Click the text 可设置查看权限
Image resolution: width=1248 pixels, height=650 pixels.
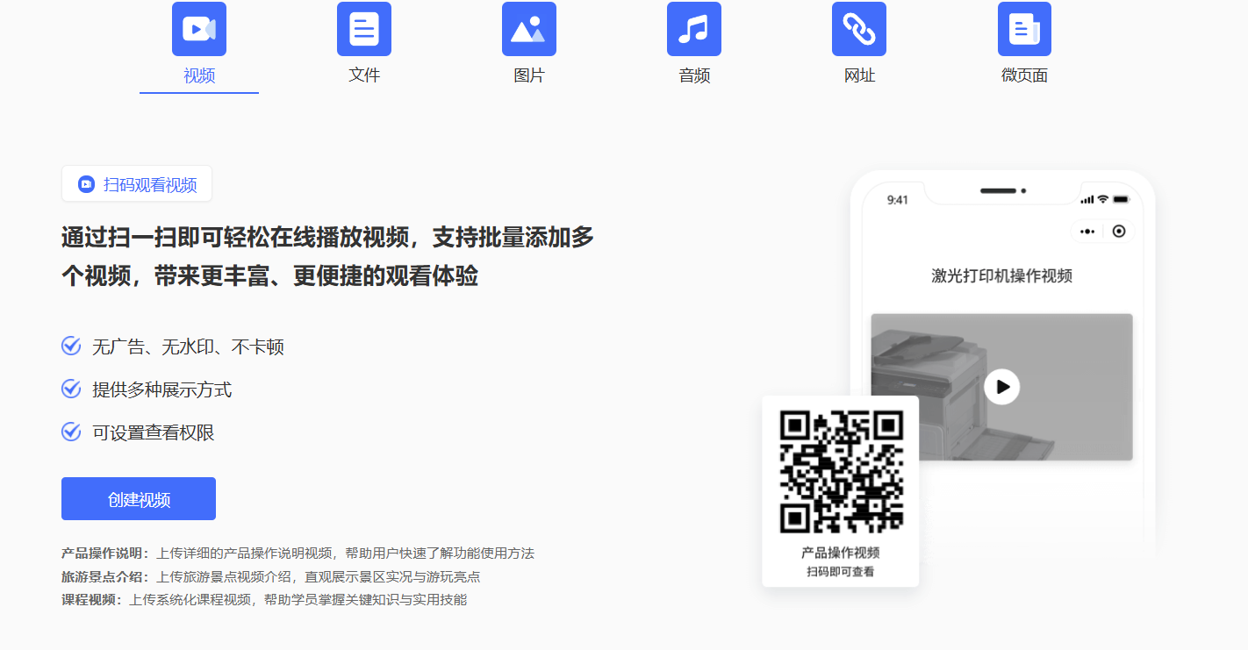154,433
